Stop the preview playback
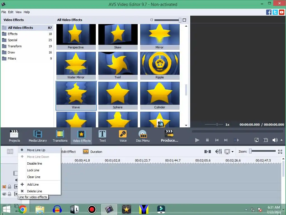The image size is (286, 215). coord(207,140)
